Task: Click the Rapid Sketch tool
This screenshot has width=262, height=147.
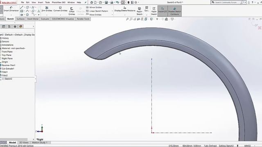Action: [x=154, y=11]
